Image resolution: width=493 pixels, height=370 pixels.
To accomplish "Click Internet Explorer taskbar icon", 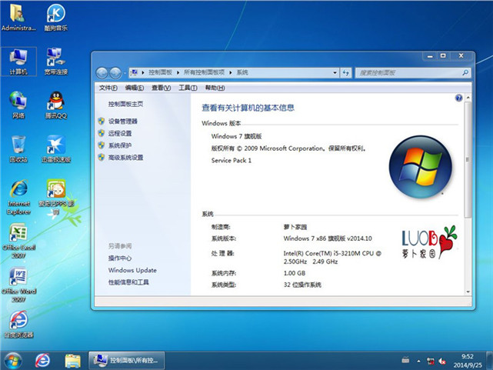I will tap(42, 361).
